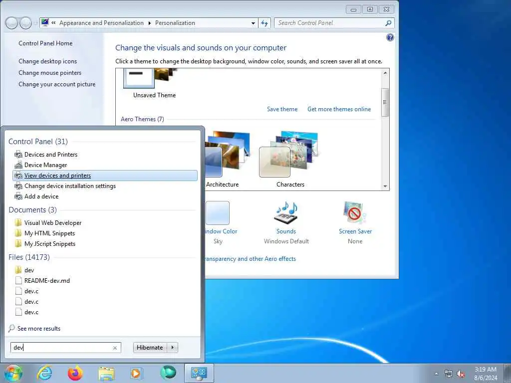The width and height of the screenshot is (511, 383).
Task: Select View devices and printers result
Action: (105, 175)
